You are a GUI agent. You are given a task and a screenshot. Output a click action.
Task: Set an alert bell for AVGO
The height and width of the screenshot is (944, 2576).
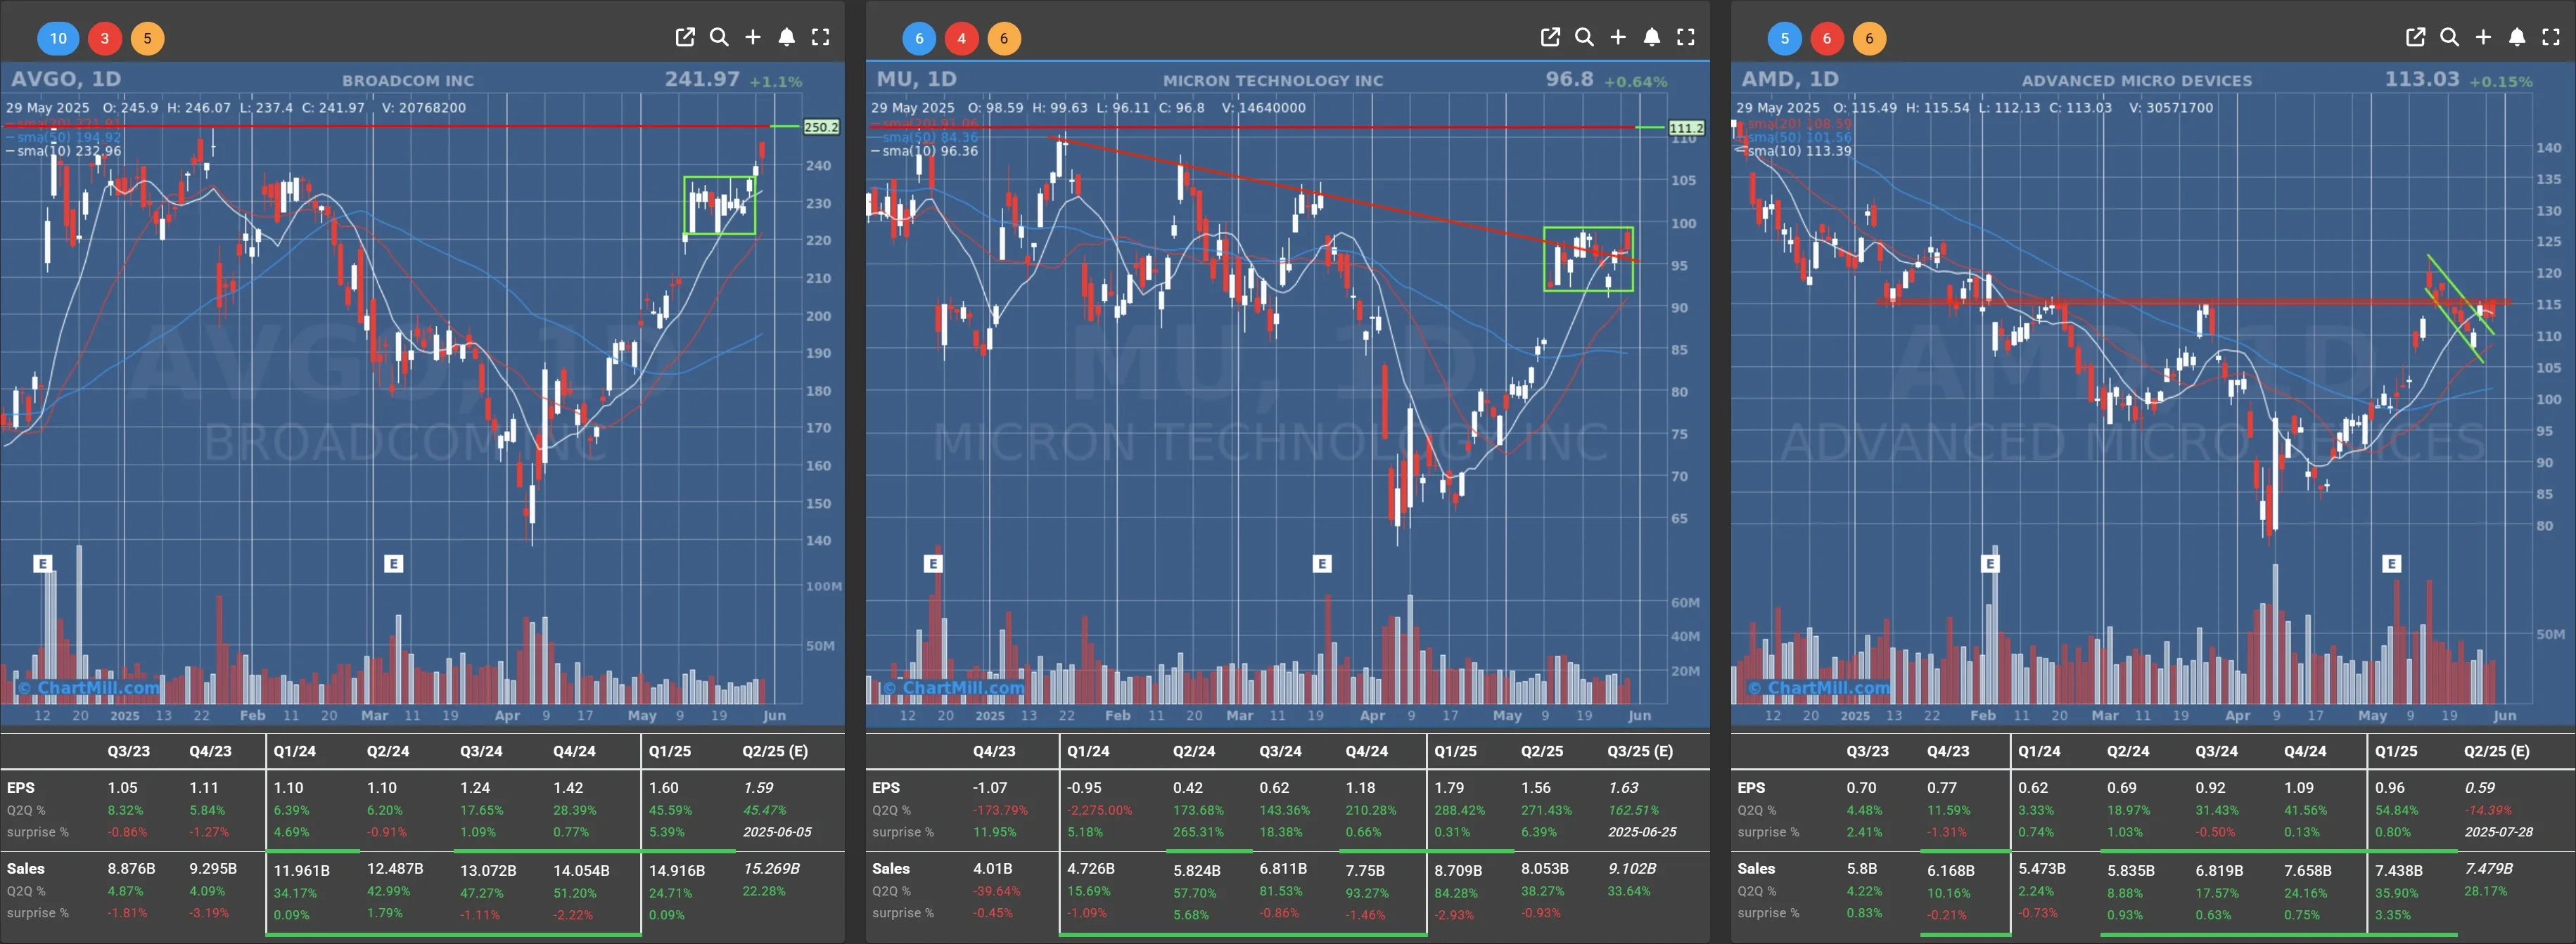[787, 37]
